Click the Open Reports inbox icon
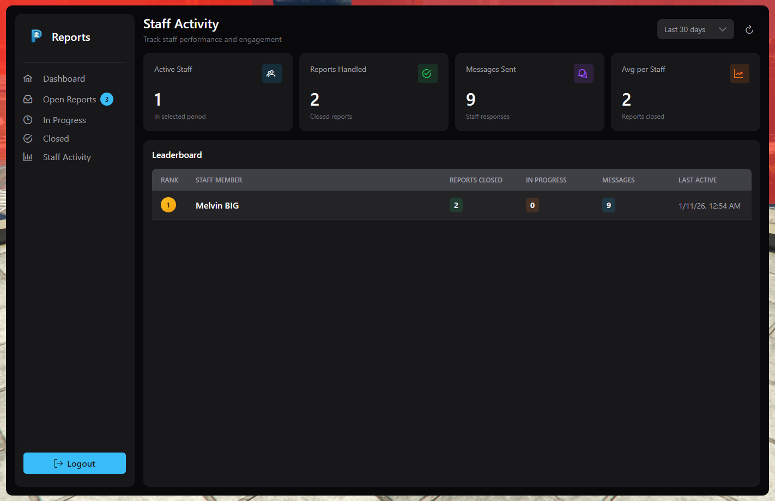The image size is (775, 501). coord(28,99)
